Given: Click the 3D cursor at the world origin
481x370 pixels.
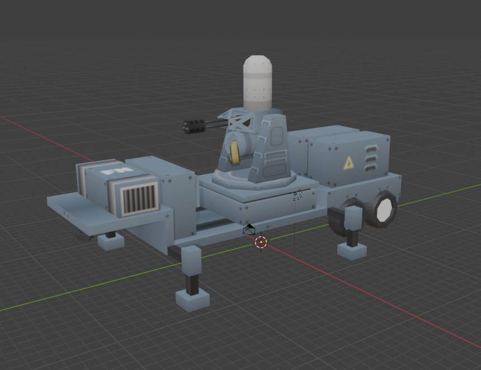Looking at the screenshot, I should point(261,242).
